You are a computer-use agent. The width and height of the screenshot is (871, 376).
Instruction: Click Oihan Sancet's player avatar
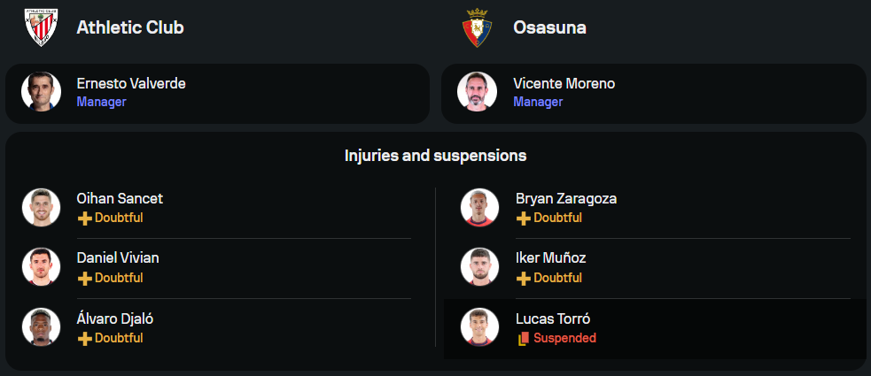(41, 207)
